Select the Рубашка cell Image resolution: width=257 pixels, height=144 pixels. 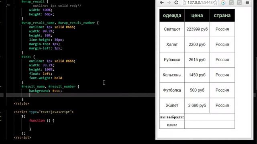(x=172, y=60)
